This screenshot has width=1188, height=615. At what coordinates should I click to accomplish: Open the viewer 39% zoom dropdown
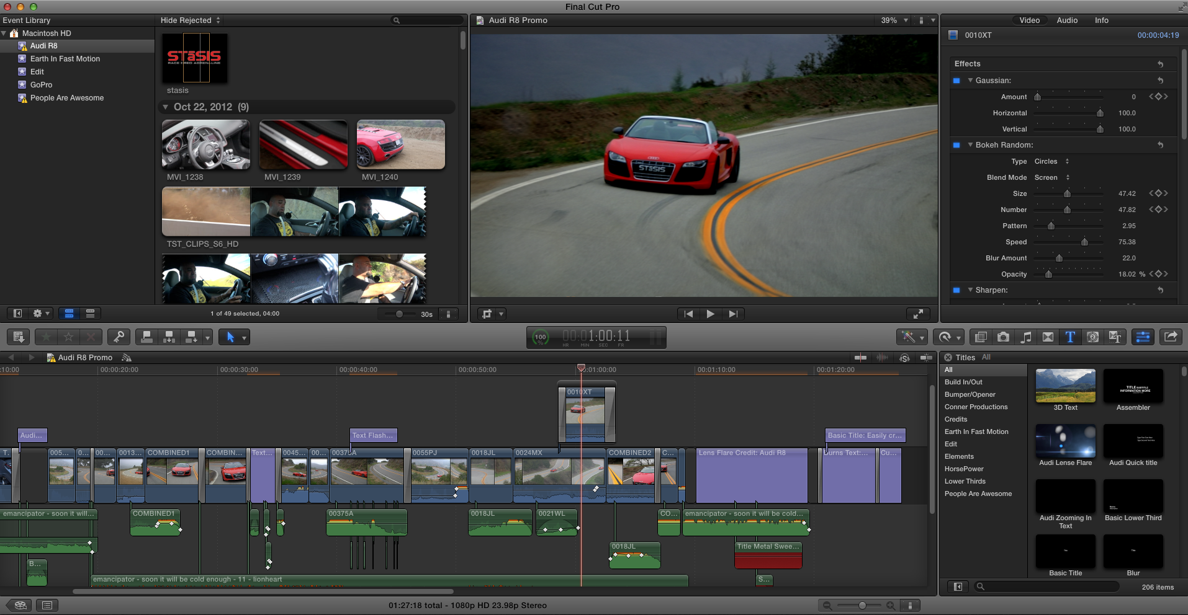pos(894,20)
